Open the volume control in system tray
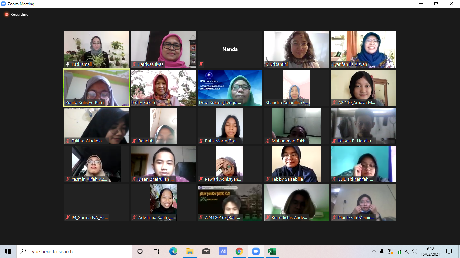 pyautogui.click(x=415, y=251)
